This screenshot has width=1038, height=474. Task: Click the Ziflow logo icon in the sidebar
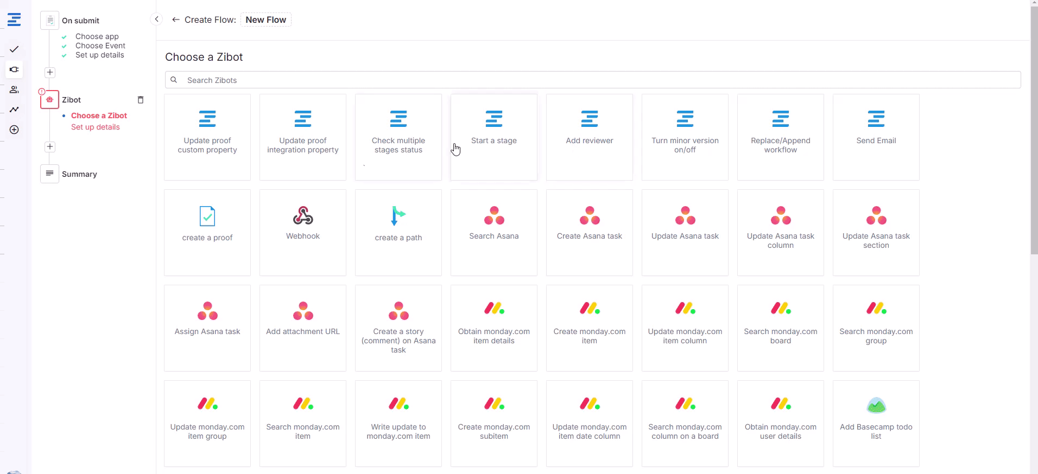14,20
